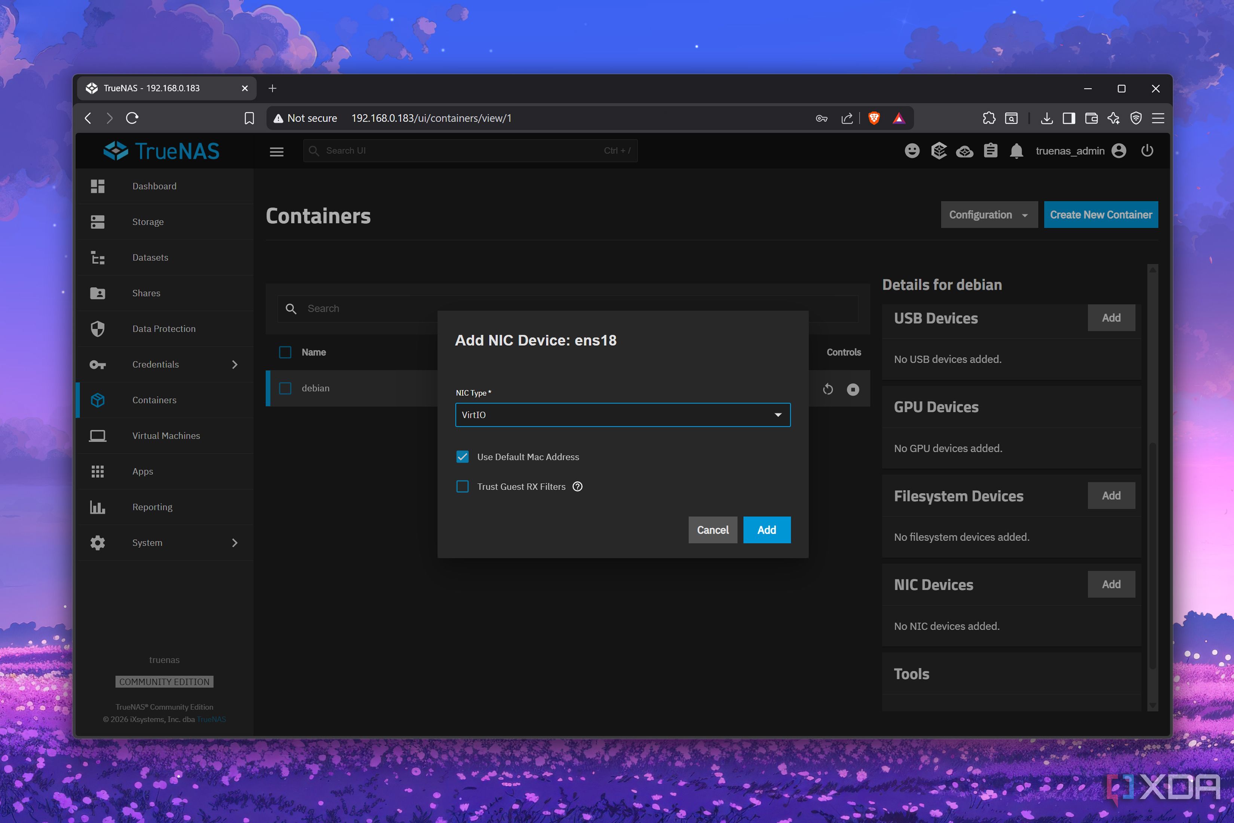Follow the TrueNAS link in the sidebar footer
Image resolution: width=1234 pixels, height=823 pixels.
tap(211, 719)
